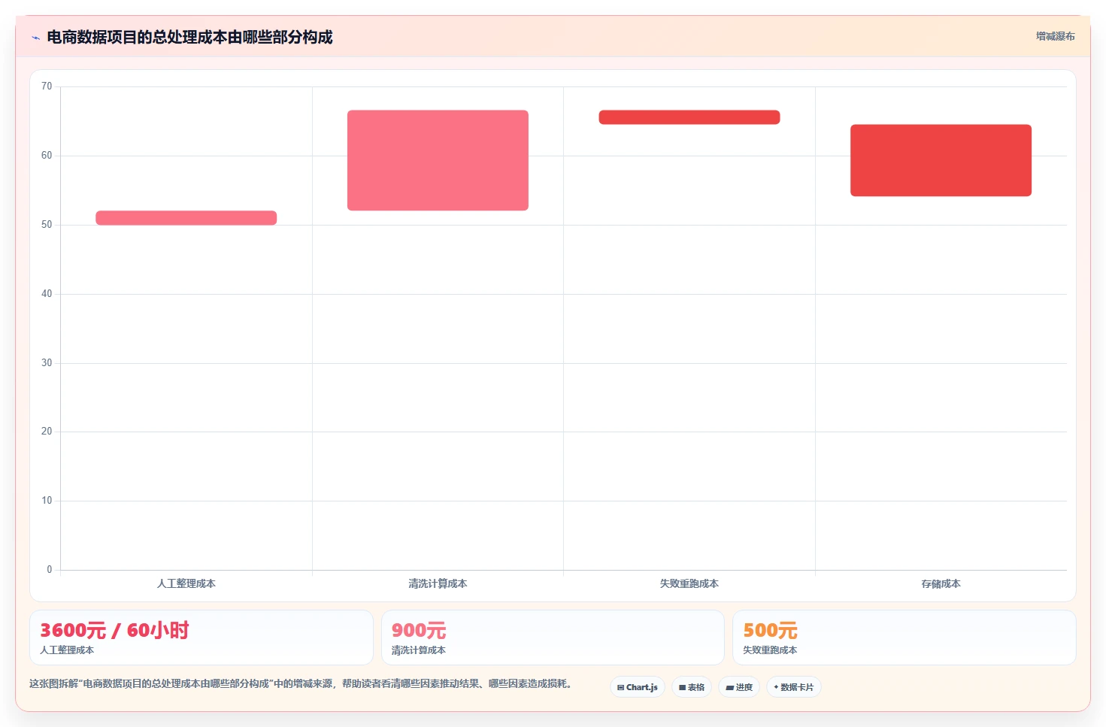Click the y-axis value 30

tap(47, 363)
